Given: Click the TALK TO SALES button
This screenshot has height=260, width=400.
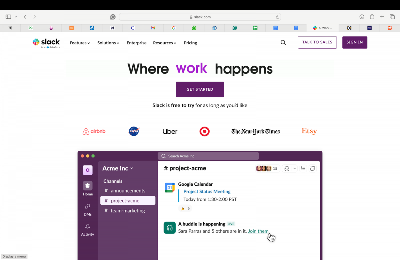Looking at the screenshot, I should tap(317, 42).
